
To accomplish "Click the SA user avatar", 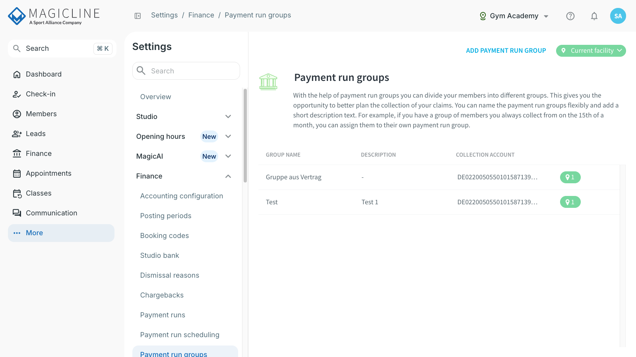I will coord(618,16).
